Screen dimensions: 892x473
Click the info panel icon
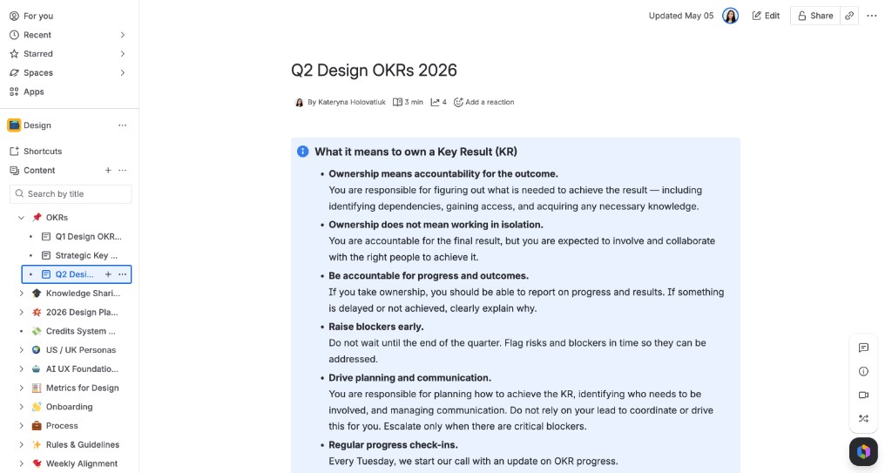click(x=302, y=152)
